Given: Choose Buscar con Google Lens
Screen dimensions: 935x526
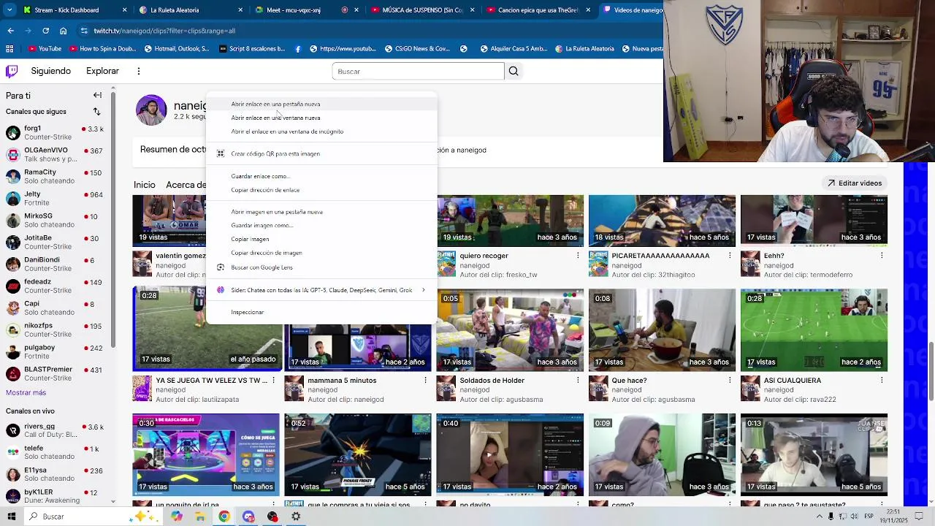Looking at the screenshot, I should 321,267.
